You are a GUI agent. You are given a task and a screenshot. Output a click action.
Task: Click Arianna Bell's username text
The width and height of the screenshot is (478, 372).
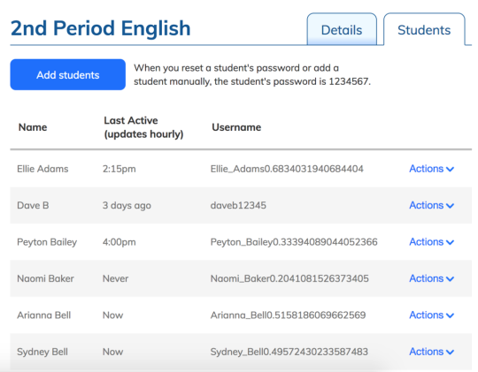pos(288,315)
